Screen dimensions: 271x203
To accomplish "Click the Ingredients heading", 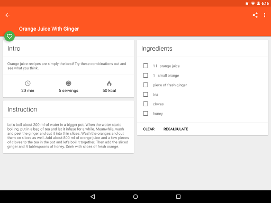I will click(x=157, y=49).
